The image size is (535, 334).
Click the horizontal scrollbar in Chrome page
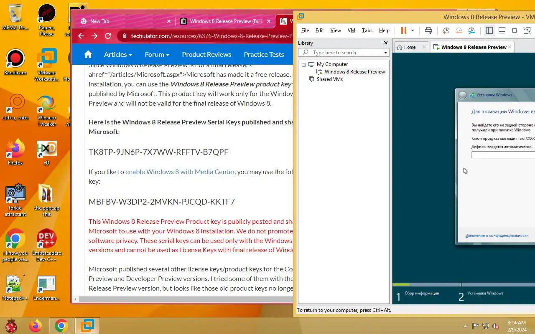click(x=186, y=299)
